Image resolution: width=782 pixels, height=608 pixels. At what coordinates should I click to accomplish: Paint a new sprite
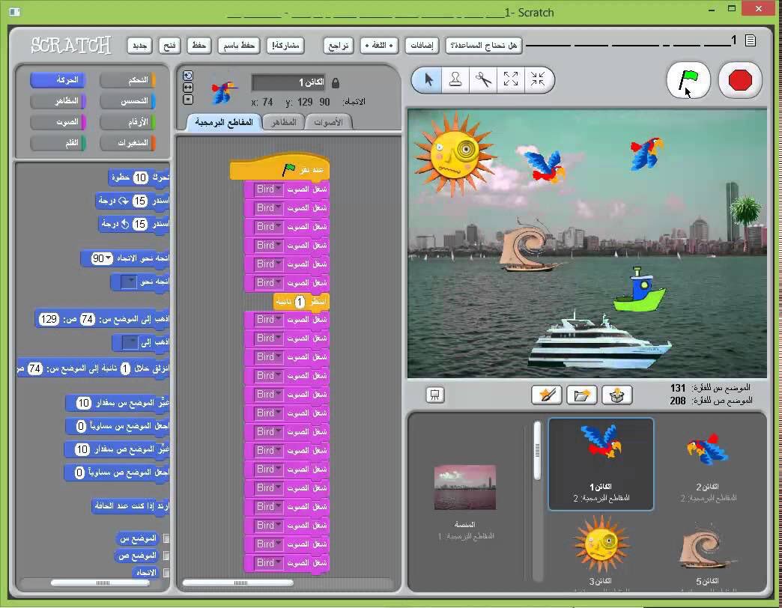(547, 395)
